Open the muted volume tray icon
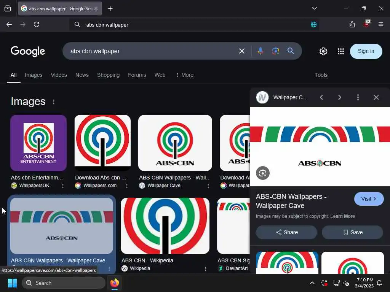 [x=346, y=283]
